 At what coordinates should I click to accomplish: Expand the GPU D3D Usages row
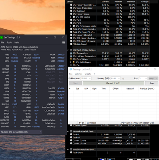click(x=71, y=17)
